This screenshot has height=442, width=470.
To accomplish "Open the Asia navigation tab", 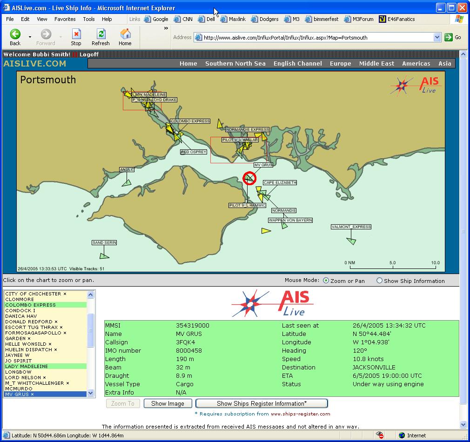I will 445,64.
